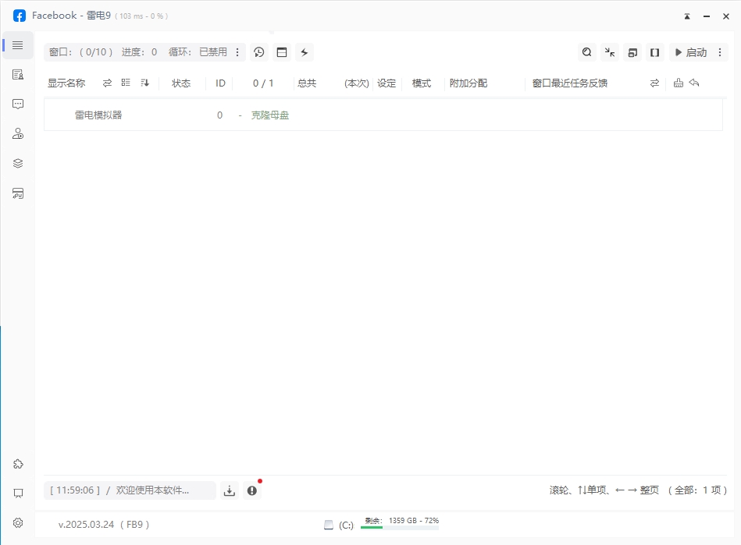
Task: Start emulator with the 启动 button
Action: [690, 52]
